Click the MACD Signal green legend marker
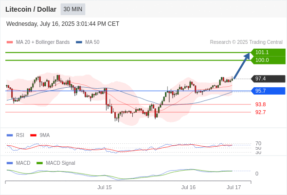 pos(39,163)
